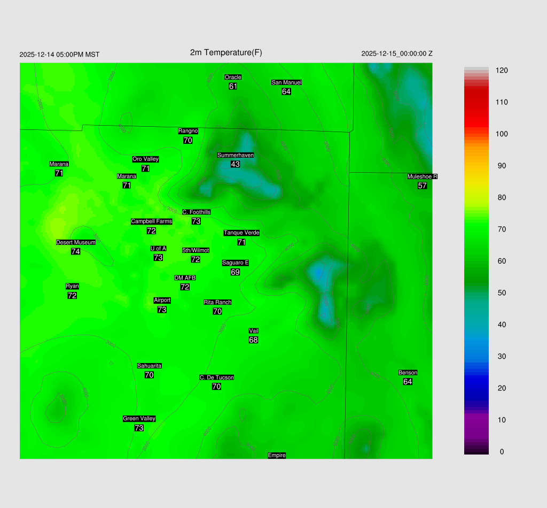Click the Airport station label
This screenshot has height=508, width=547.
click(x=162, y=300)
